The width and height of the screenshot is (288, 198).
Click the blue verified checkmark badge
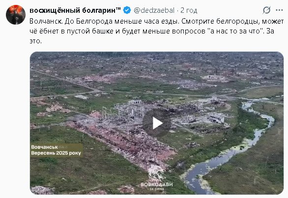click(127, 10)
